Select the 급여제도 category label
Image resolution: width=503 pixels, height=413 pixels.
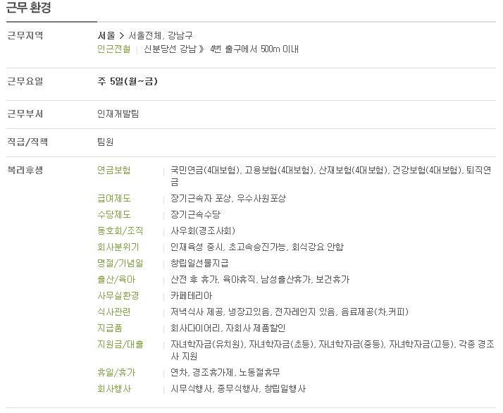click(114, 198)
